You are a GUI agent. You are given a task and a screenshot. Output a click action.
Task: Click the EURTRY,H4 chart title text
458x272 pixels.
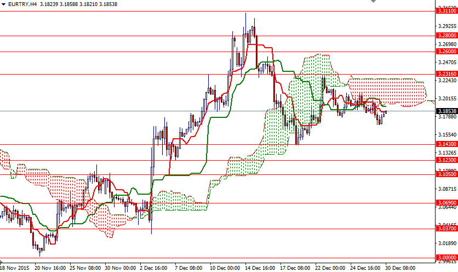point(22,4)
